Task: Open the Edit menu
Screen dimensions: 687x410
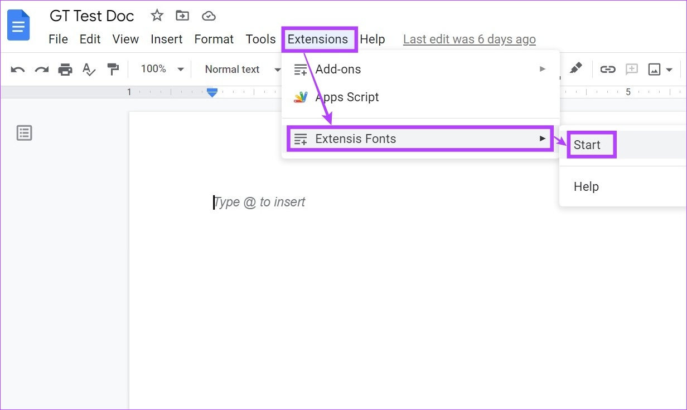Action: (90, 39)
